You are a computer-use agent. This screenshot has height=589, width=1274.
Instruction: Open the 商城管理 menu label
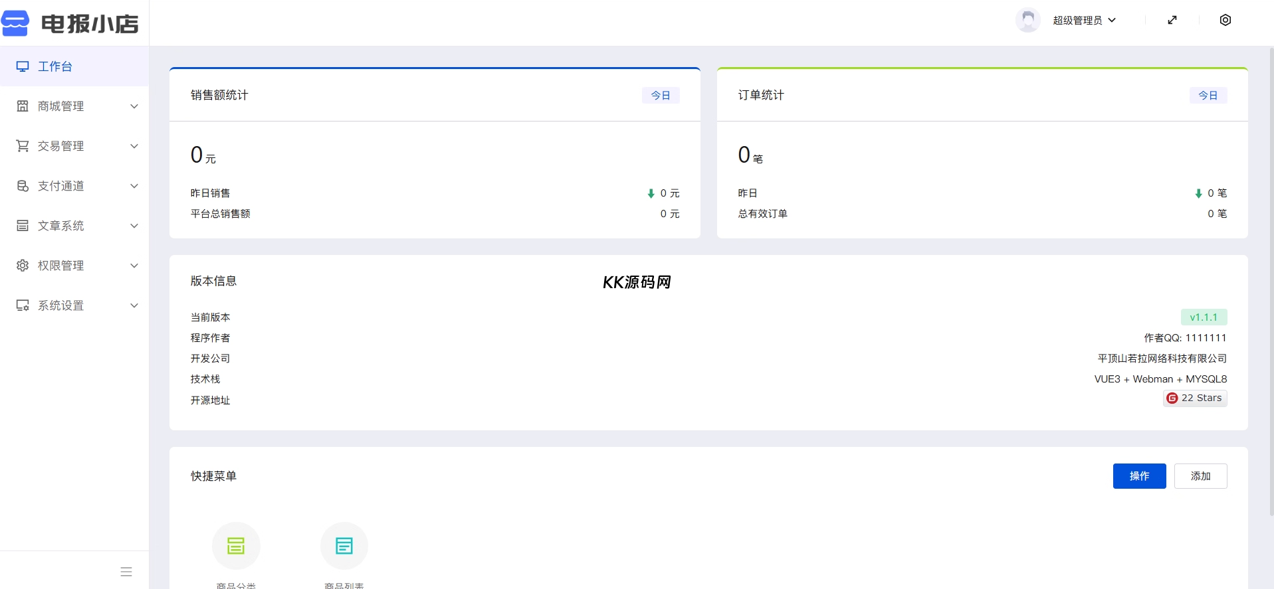tap(60, 106)
